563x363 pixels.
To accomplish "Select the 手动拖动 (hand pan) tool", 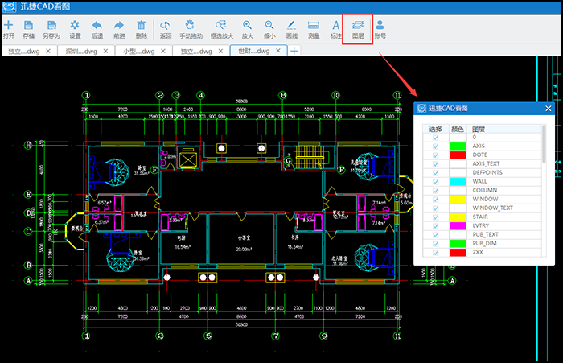I will [x=191, y=29].
